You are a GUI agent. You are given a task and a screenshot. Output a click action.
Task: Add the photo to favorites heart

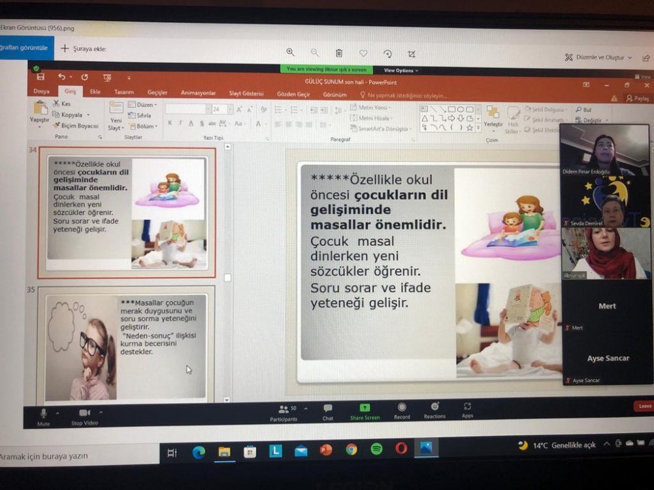pyautogui.click(x=363, y=54)
